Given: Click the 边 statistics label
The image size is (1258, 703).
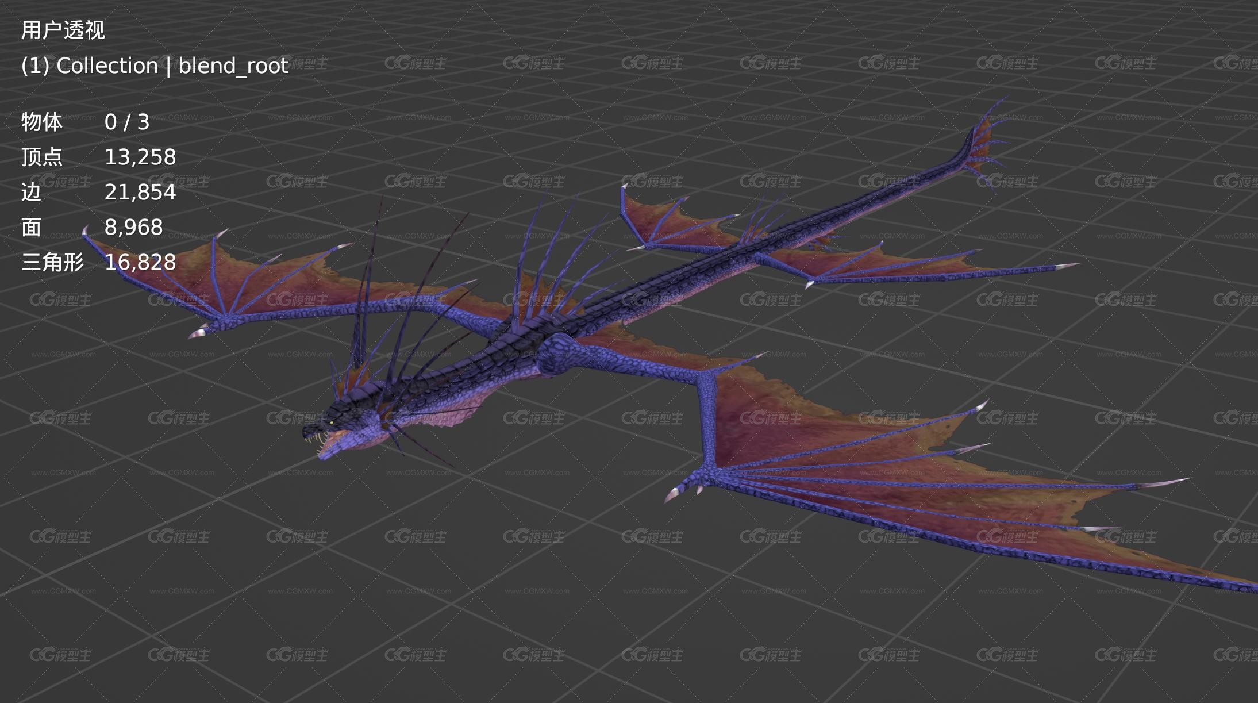Looking at the screenshot, I should [31, 192].
